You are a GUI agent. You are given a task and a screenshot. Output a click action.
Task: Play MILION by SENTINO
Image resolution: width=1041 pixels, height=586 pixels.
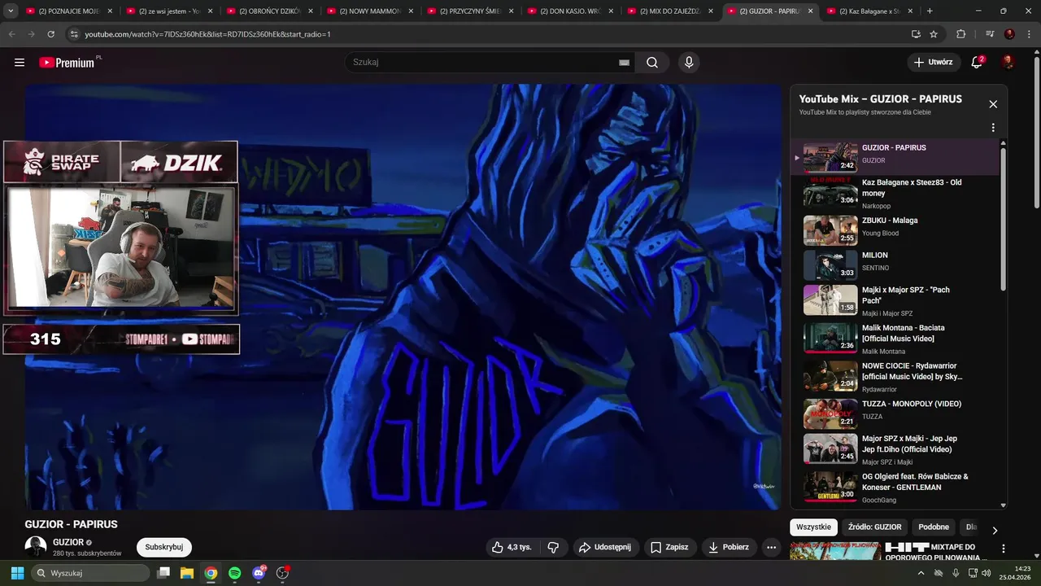click(x=895, y=265)
